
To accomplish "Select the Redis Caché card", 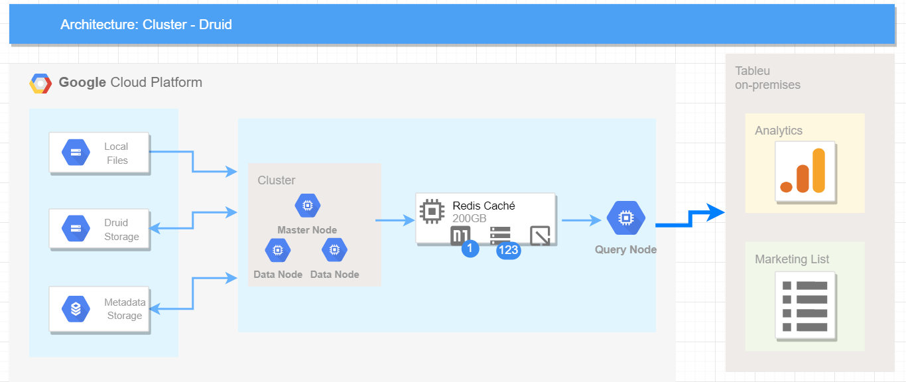I will click(485, 218).
